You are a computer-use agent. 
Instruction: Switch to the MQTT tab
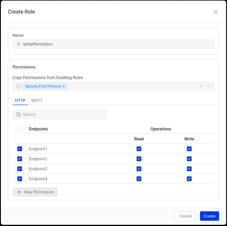(x=37, y=100)
